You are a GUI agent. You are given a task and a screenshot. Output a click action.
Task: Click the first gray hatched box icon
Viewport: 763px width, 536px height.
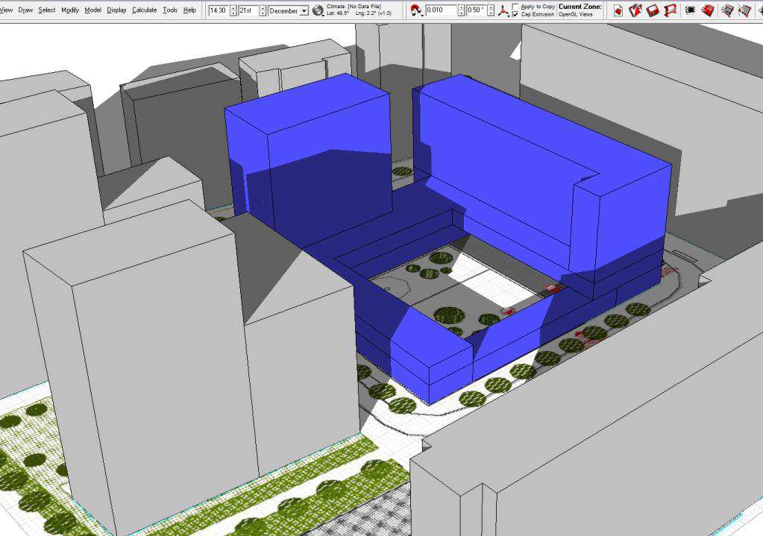click(x=727, y=10)
